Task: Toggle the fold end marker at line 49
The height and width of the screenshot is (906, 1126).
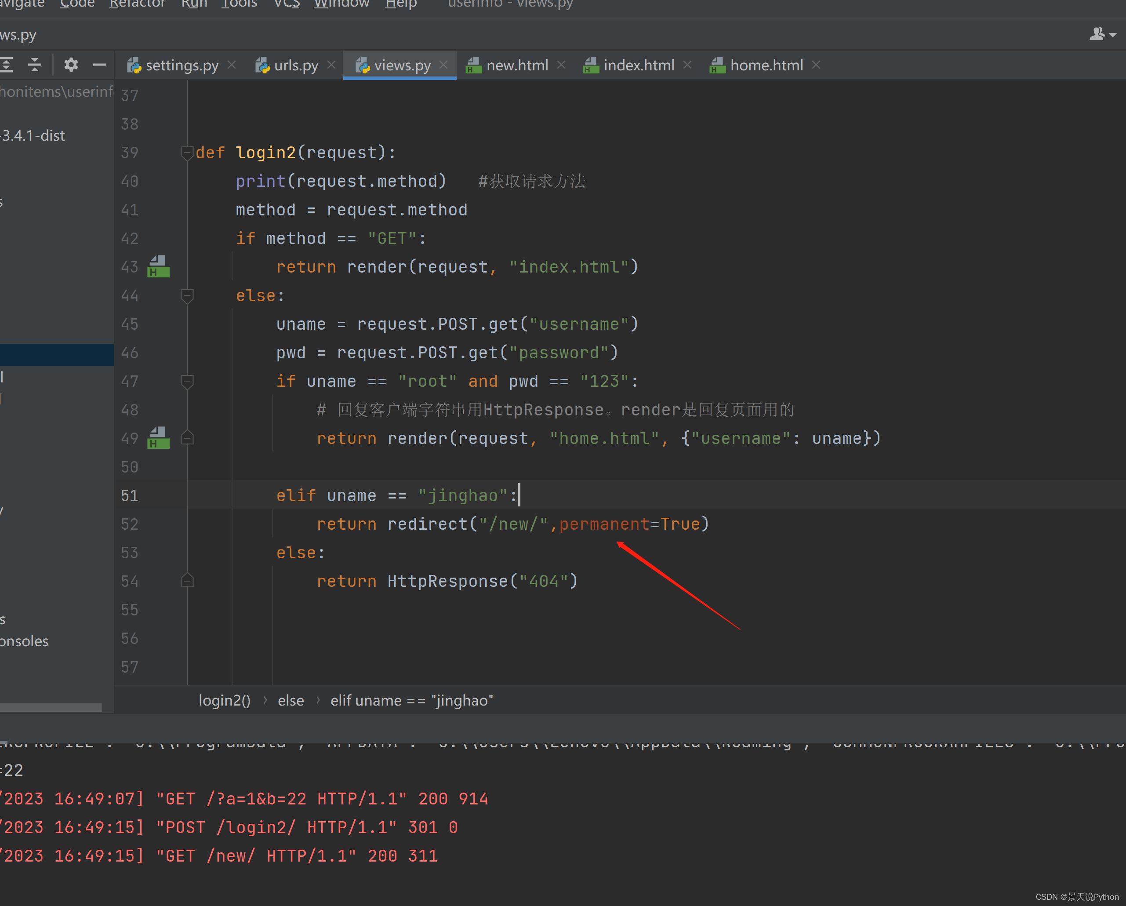Action: [x=187, y=438]
